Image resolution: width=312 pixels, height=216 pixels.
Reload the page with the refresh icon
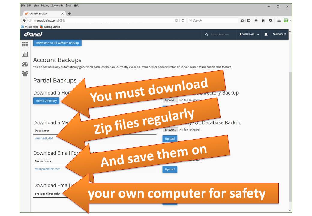[183, 20]
